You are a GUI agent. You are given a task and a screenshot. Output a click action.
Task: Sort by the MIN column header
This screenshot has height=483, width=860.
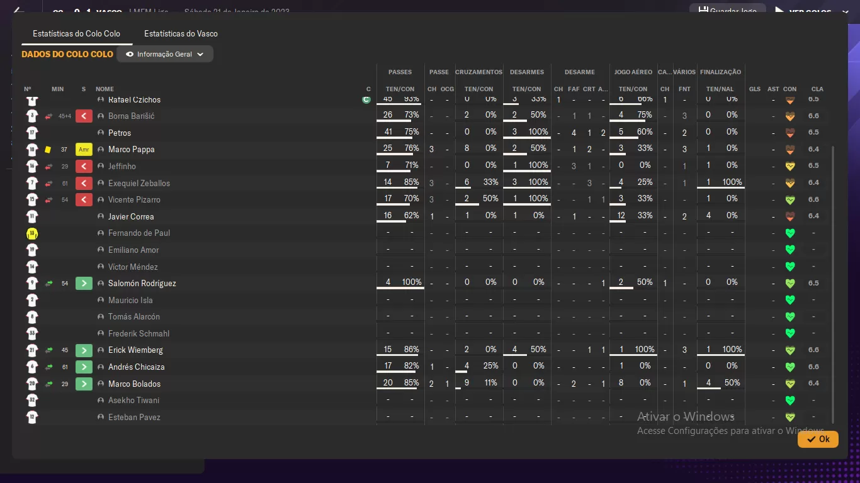pyautogui.click(x=57, y=89)
